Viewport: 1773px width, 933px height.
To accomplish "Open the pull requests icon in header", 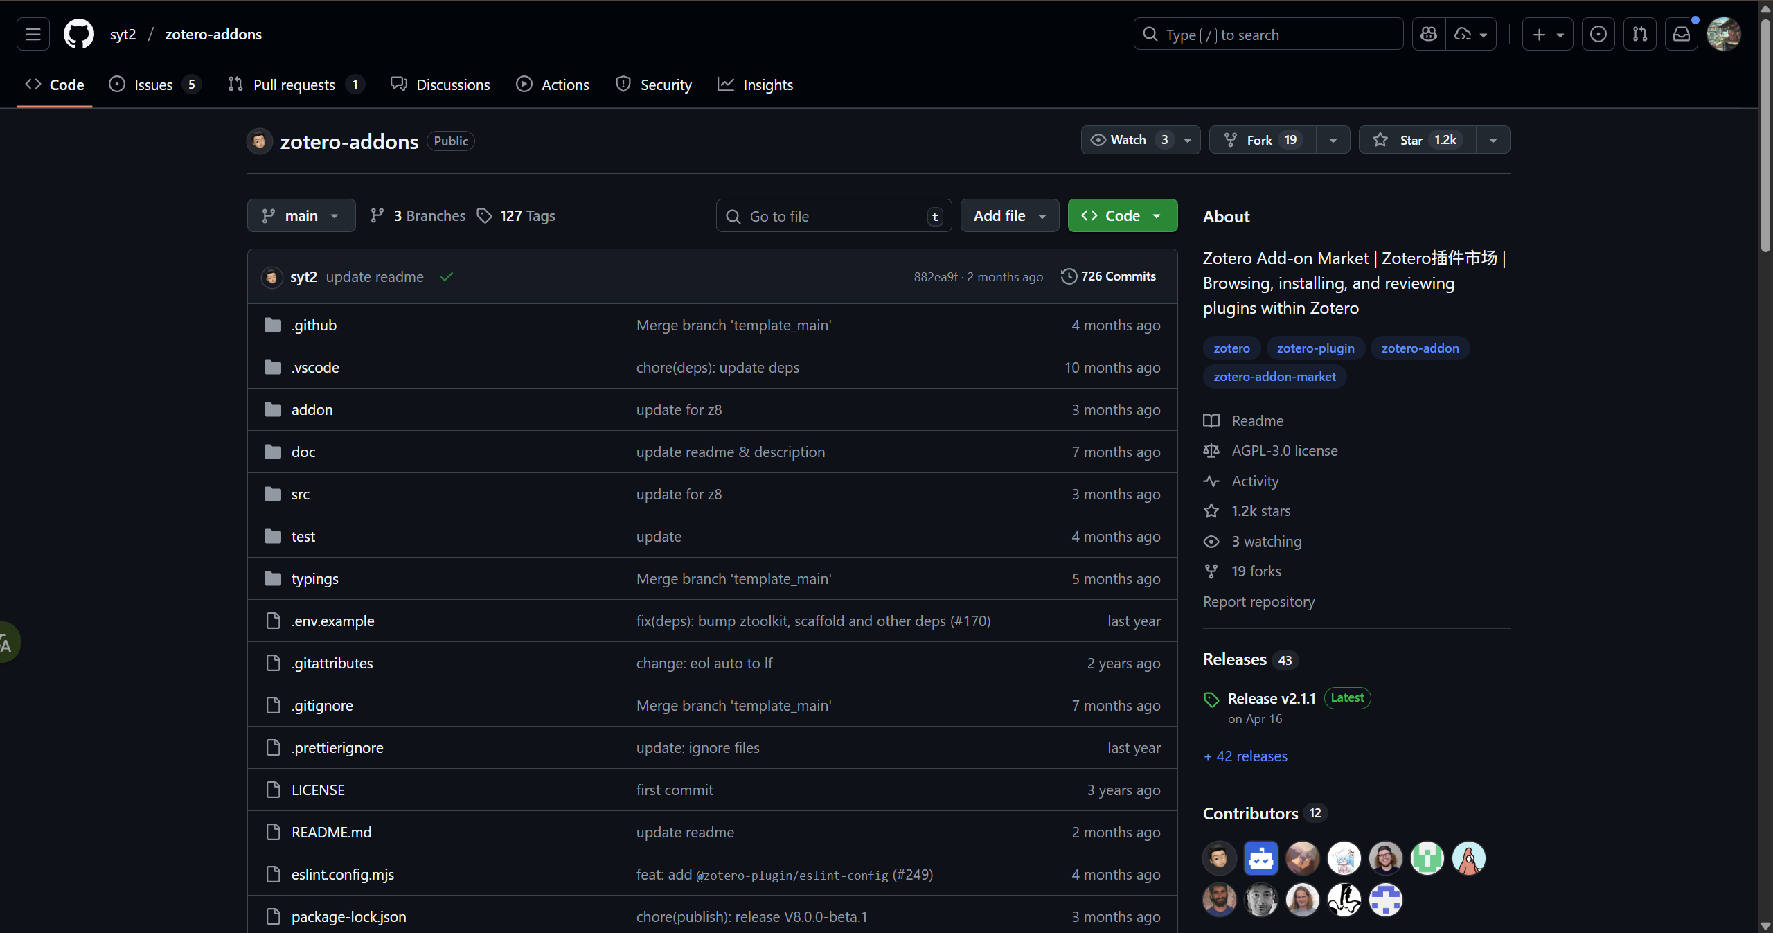I will point(1639,34).
